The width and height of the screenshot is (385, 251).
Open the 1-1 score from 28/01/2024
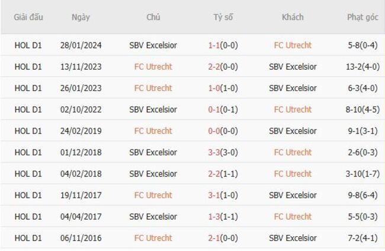coord(223,45)
